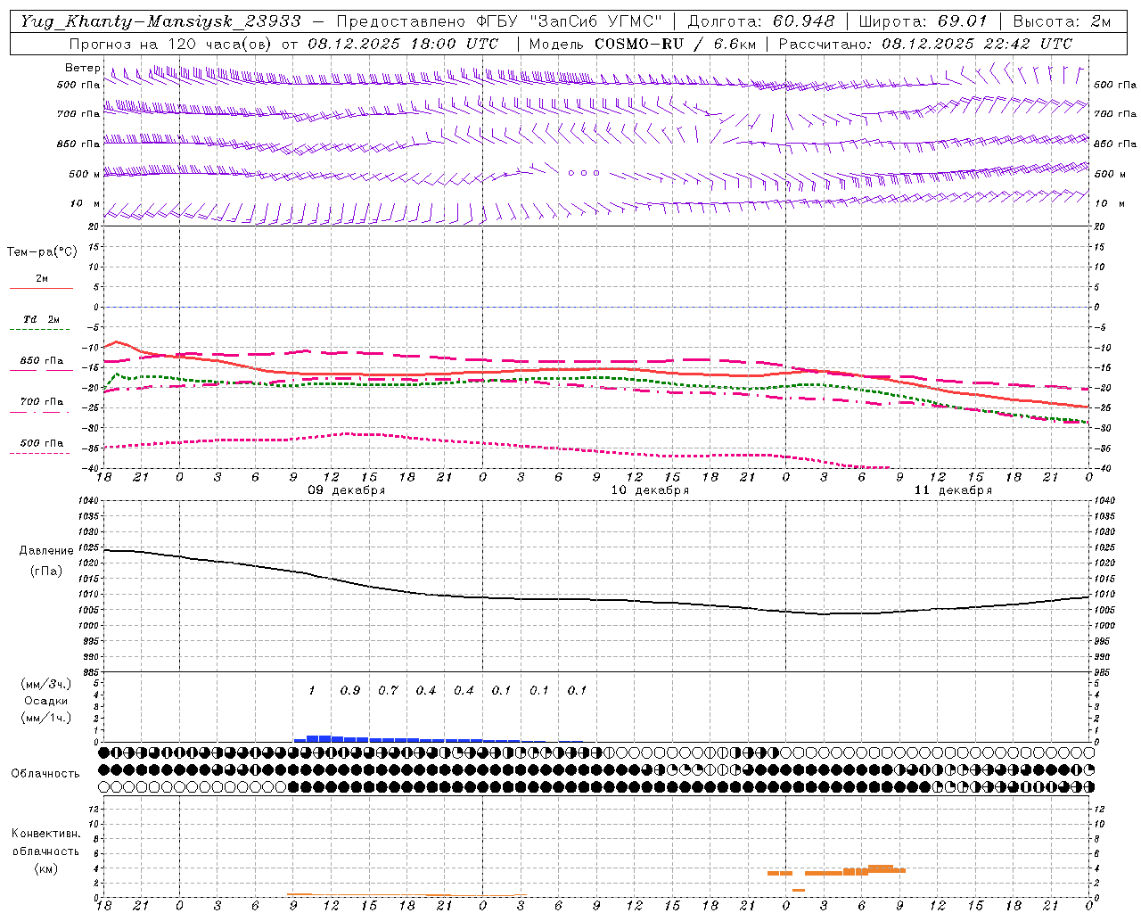
Task: Click the 'Ветер' wind panel label
Action: (x=82, y=68)
